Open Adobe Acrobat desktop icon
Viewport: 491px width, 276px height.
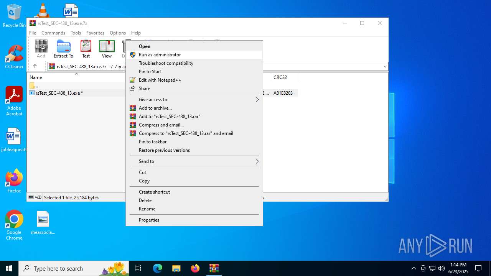point(14,101)
